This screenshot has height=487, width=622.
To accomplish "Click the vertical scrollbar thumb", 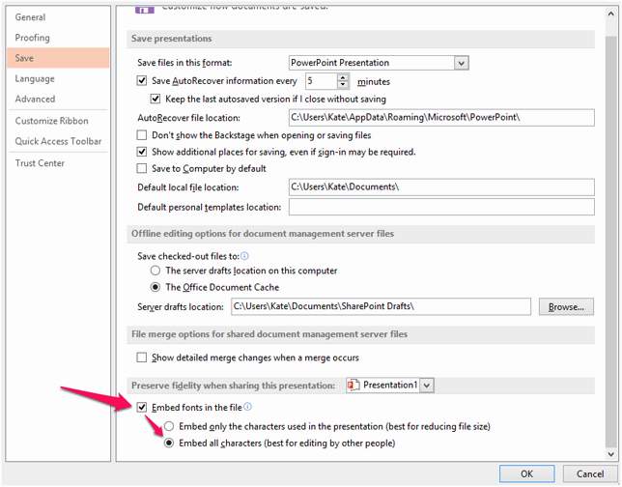I will (x=610, y=242).
